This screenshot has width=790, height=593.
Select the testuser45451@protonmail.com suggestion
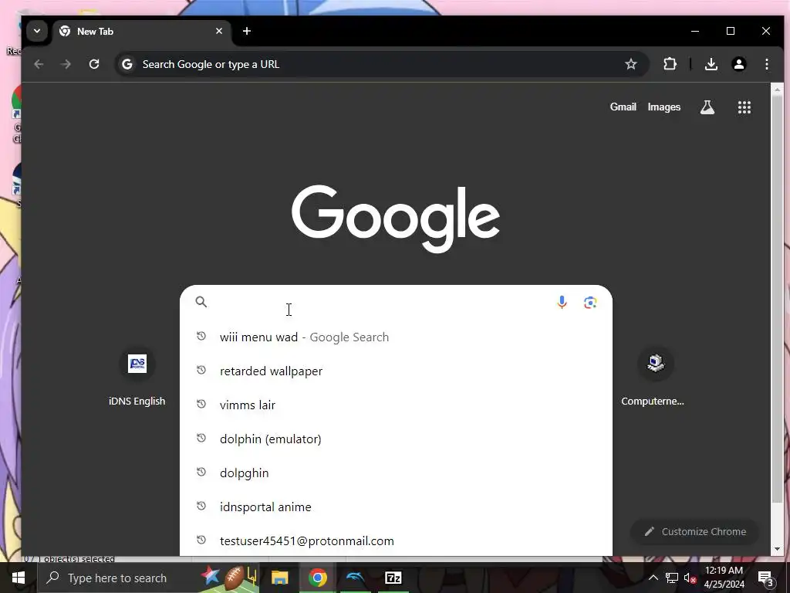tap(396, 540)
